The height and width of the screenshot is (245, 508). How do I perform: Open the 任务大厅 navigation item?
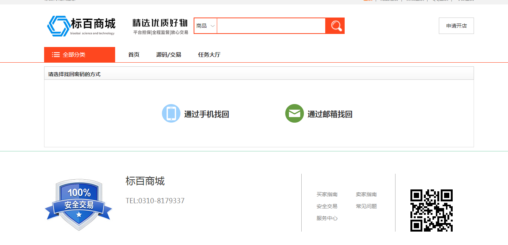click(209, 55)
